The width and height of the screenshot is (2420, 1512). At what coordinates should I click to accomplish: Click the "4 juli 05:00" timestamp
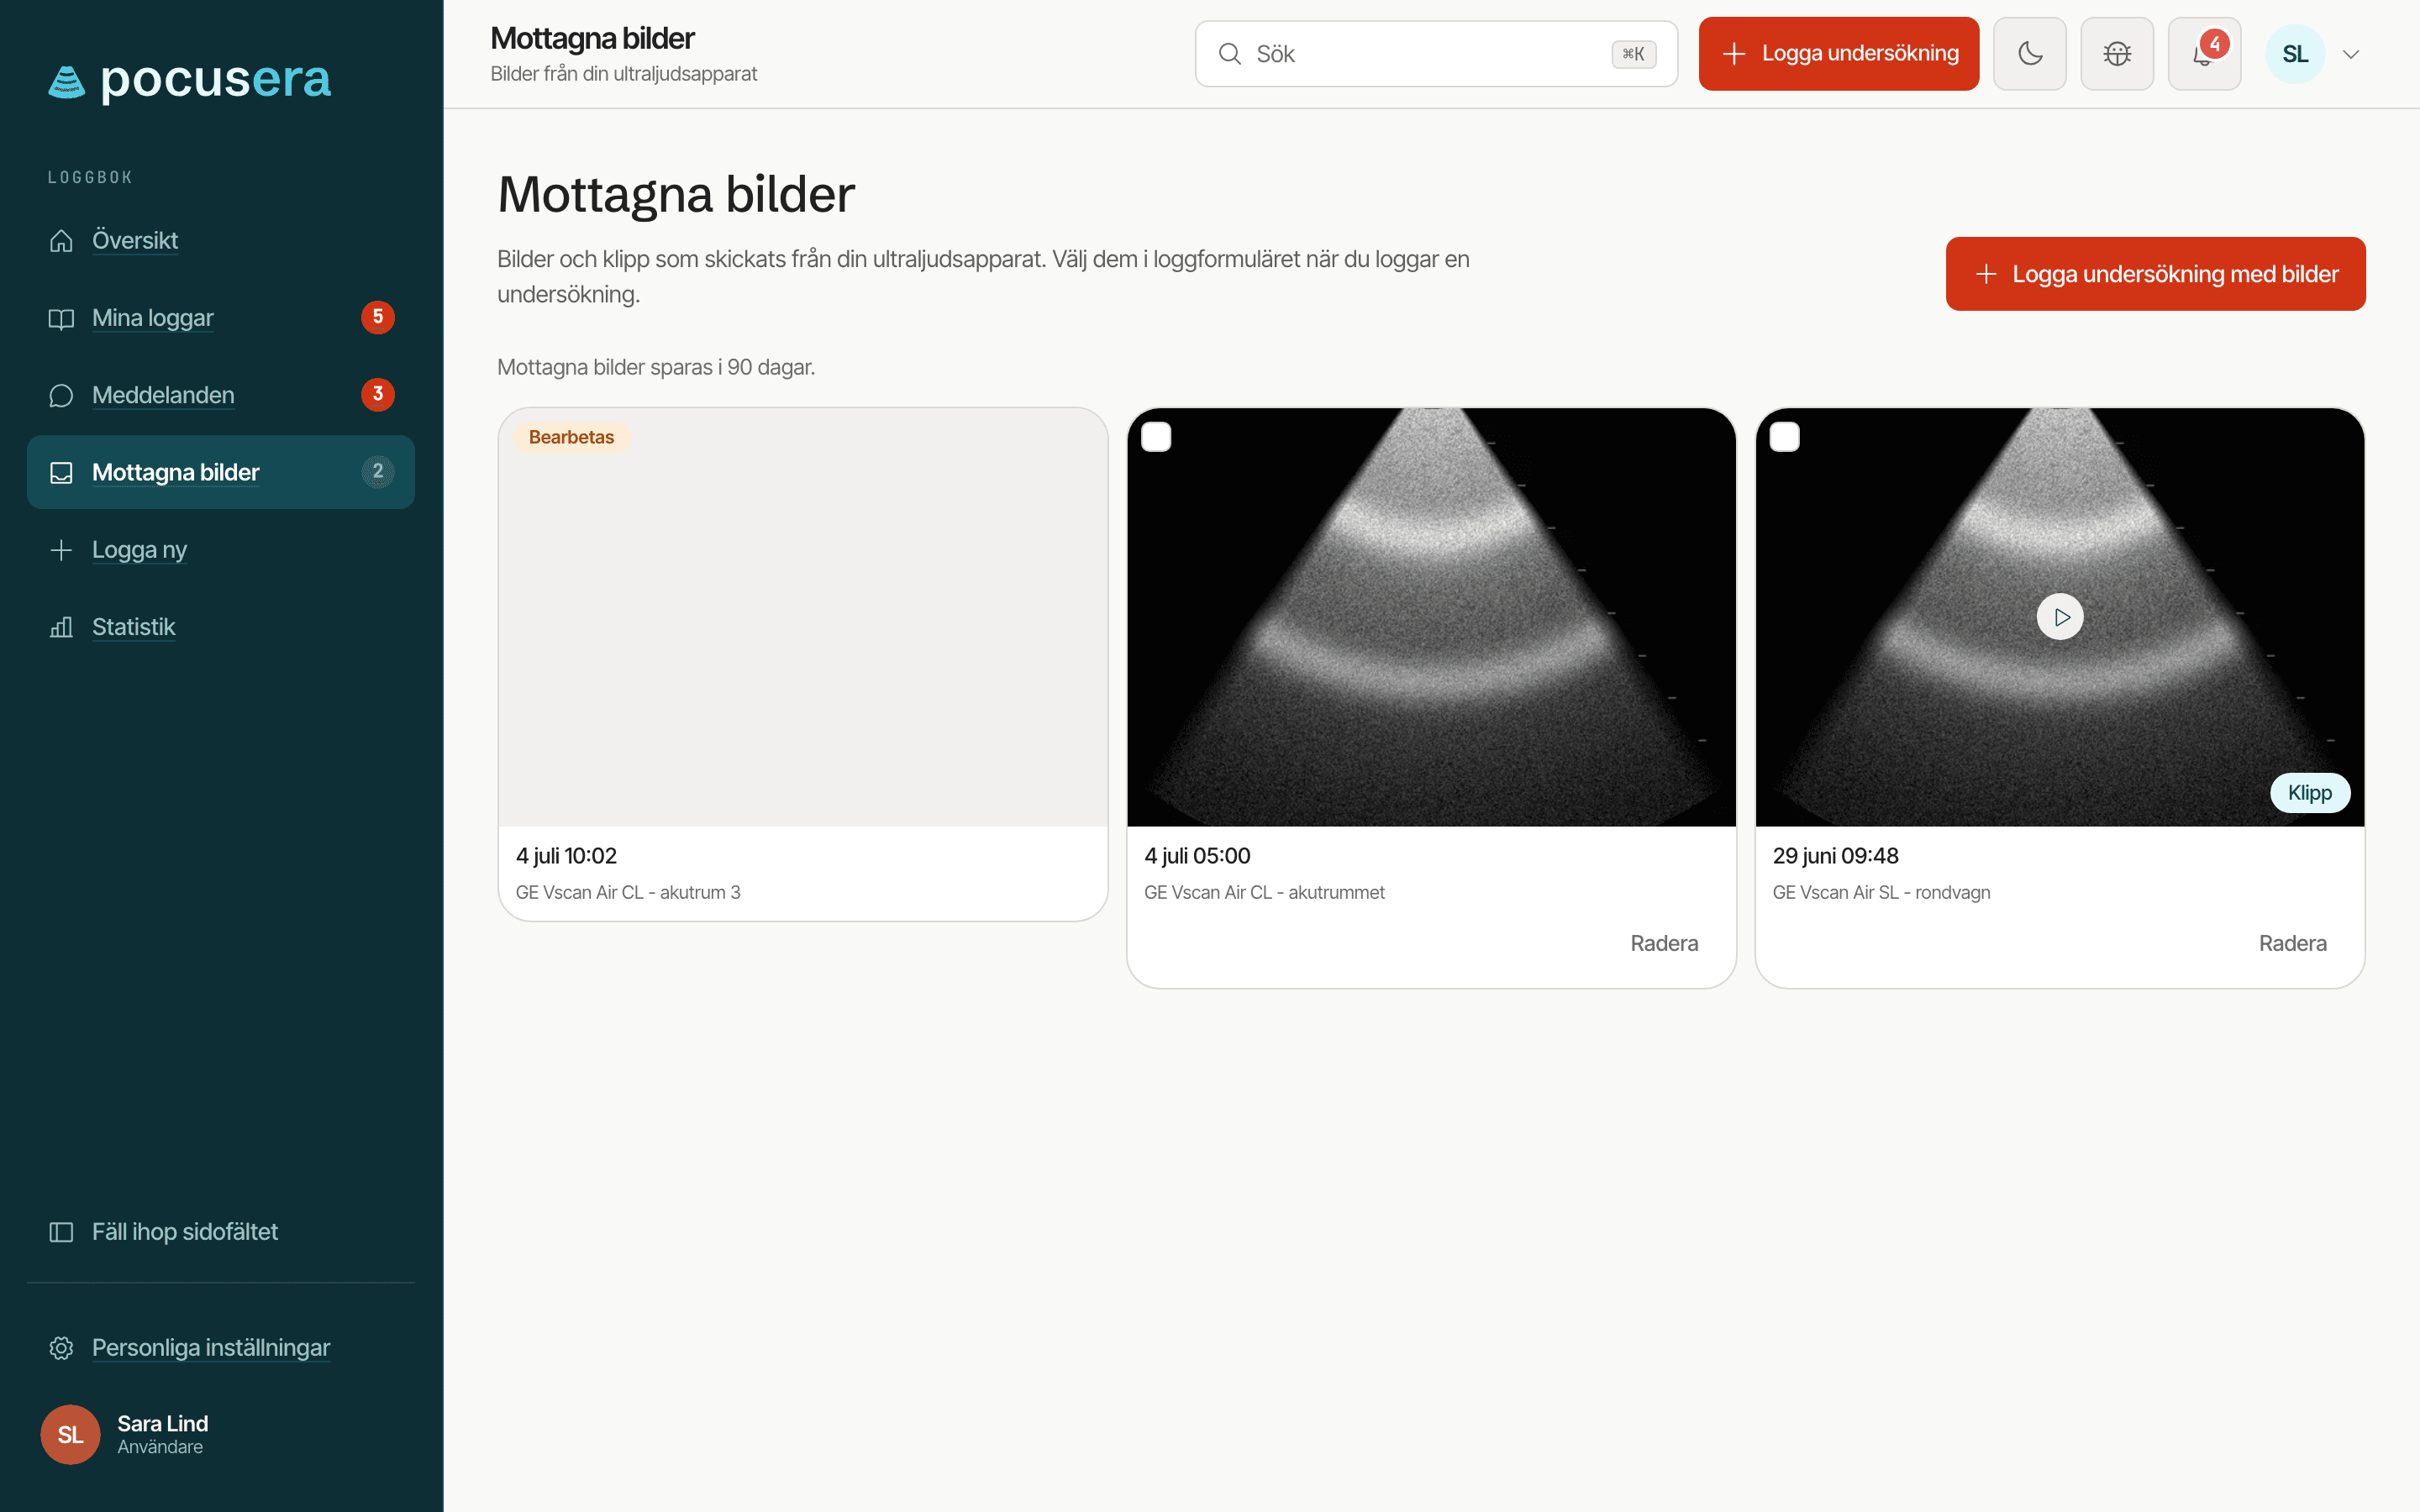(1197, 856)
